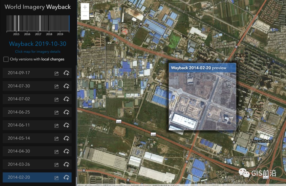Click the 2017 highlighted timeline bar
This screenshot has width=286, height=186.
tap(40, 23)
